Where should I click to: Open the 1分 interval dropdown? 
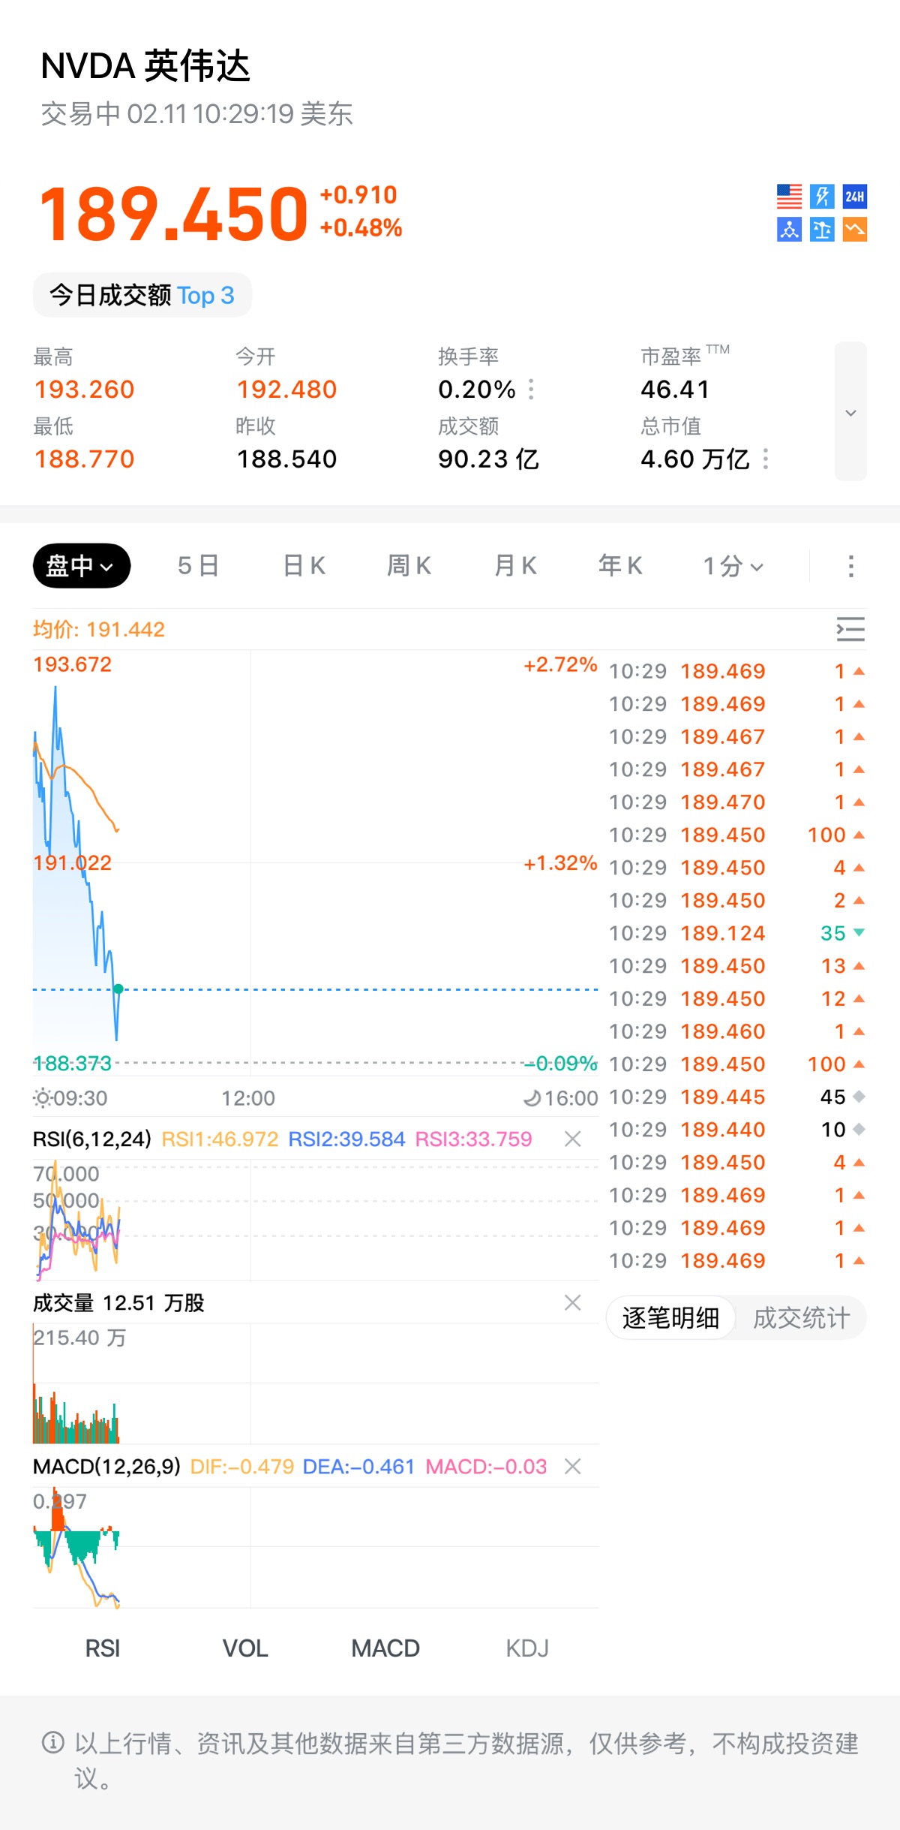coord(733,566)
